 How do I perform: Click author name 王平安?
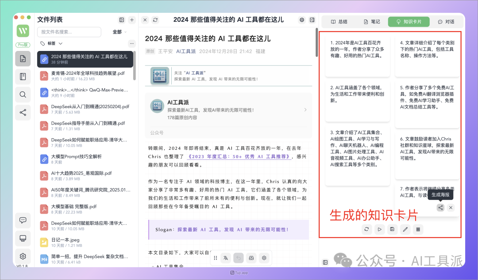pos(165,51)
